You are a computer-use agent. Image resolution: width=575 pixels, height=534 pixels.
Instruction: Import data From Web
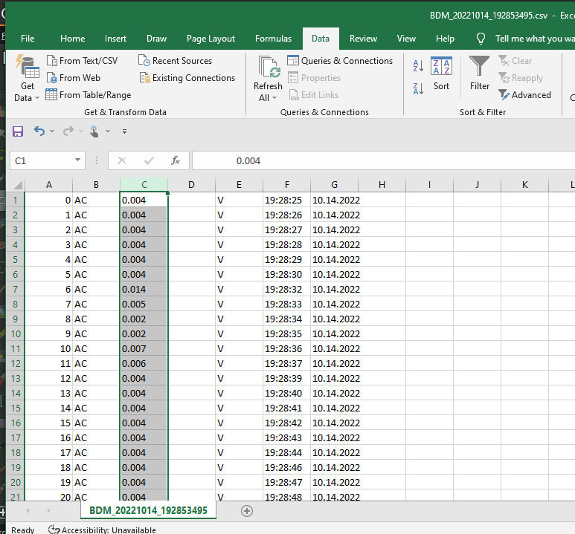click(74, 78)
